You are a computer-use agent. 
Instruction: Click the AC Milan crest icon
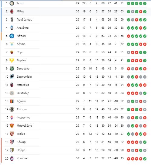[x=12, y=11]
